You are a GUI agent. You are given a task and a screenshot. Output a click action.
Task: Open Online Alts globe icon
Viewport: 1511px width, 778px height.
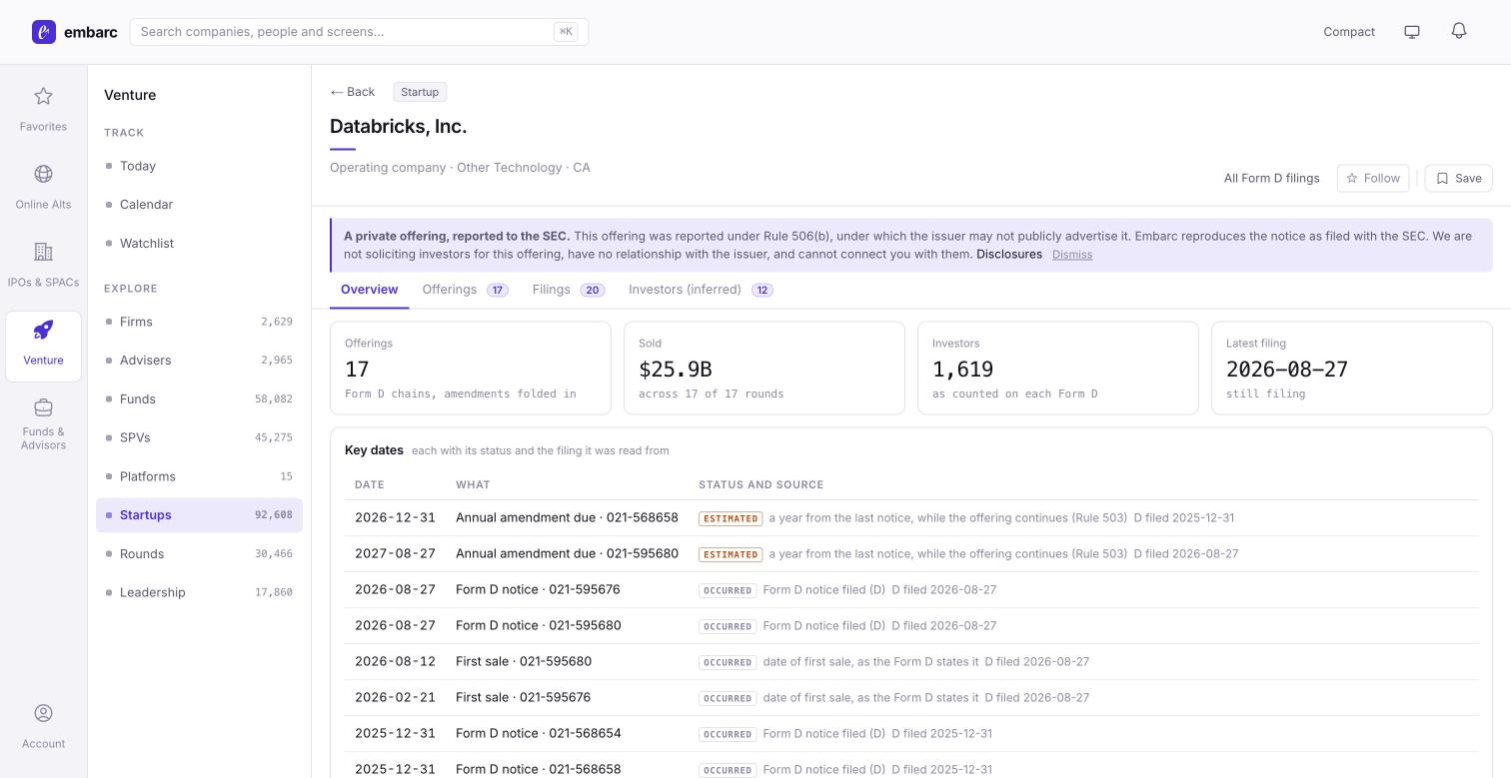pyautogui.click(x=43, y=174)
